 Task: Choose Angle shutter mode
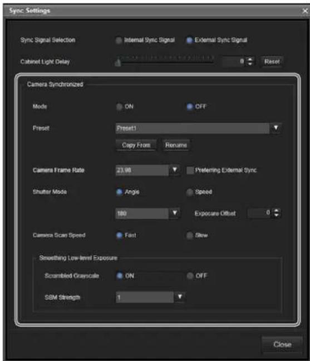[x=119, y=192]
